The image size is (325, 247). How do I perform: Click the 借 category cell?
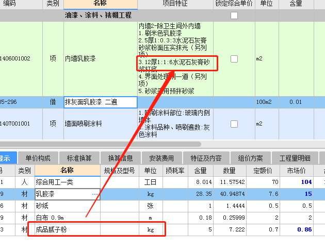[53, 102]
